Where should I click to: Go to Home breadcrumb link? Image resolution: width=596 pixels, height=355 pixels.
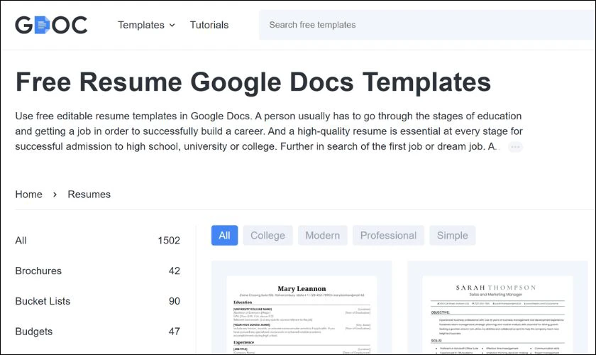[28, 195]
